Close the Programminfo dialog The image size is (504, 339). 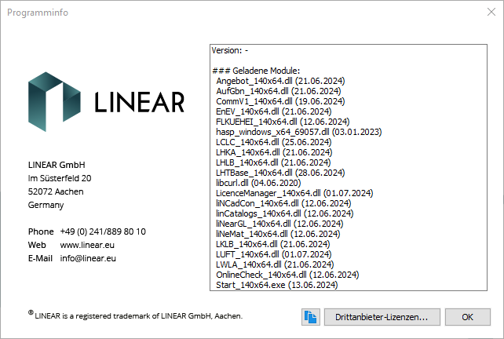coord(491,13)
